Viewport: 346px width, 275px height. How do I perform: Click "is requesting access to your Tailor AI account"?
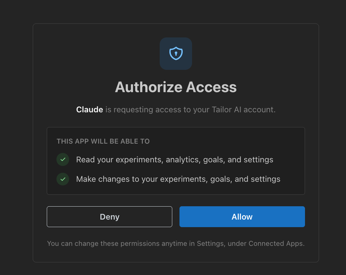click(x=190, y=109)
